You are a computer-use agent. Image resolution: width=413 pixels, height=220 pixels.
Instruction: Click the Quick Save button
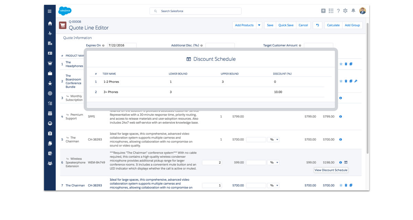(x=286, y=25)
